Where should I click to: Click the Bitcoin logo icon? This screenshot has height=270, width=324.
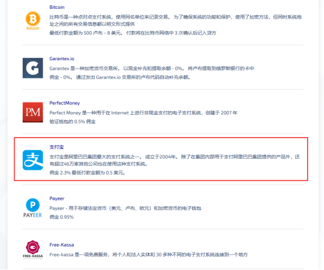33,20
